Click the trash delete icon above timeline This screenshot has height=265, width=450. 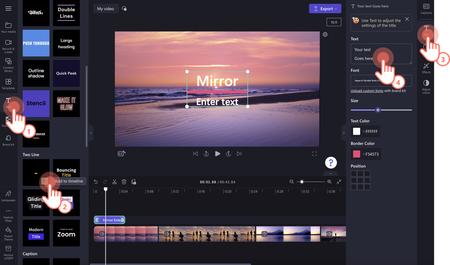tap(124, 182)
